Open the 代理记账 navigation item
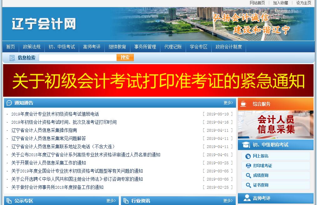The width and height of the screenshot is (317, 205). coord(173,47)
